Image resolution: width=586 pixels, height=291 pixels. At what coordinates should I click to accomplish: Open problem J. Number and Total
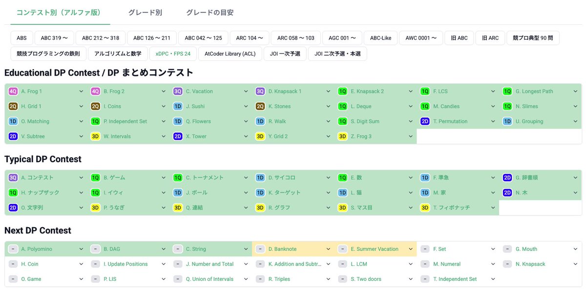(x=209, y=264)
